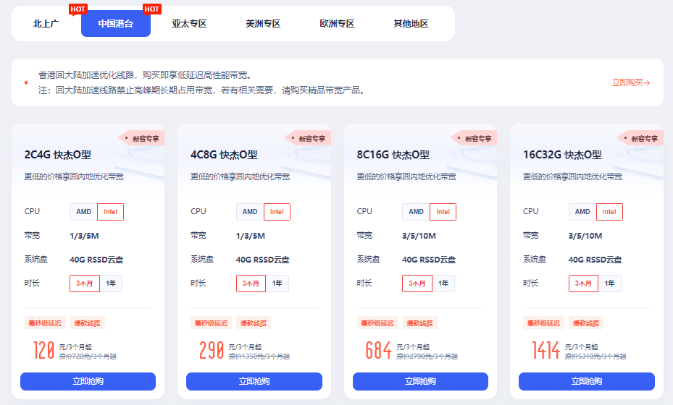Image resolution: width=673 pixels, height=405 pixels.
Task: Click 40G RSSD云盘 on the 4C8G card
Action: tap(263, 260)
